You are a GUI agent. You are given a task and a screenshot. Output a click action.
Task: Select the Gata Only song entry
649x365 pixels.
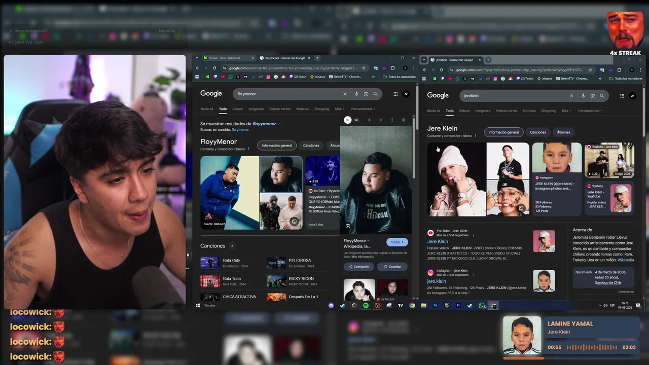coord(231,263)
